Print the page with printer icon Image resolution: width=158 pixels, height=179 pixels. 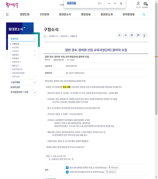(132, 35)
